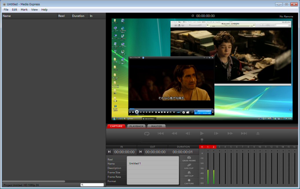Click the rewind transport button
Image resolution: width=300 pixels, height=189 pixels.
point(174,134)
